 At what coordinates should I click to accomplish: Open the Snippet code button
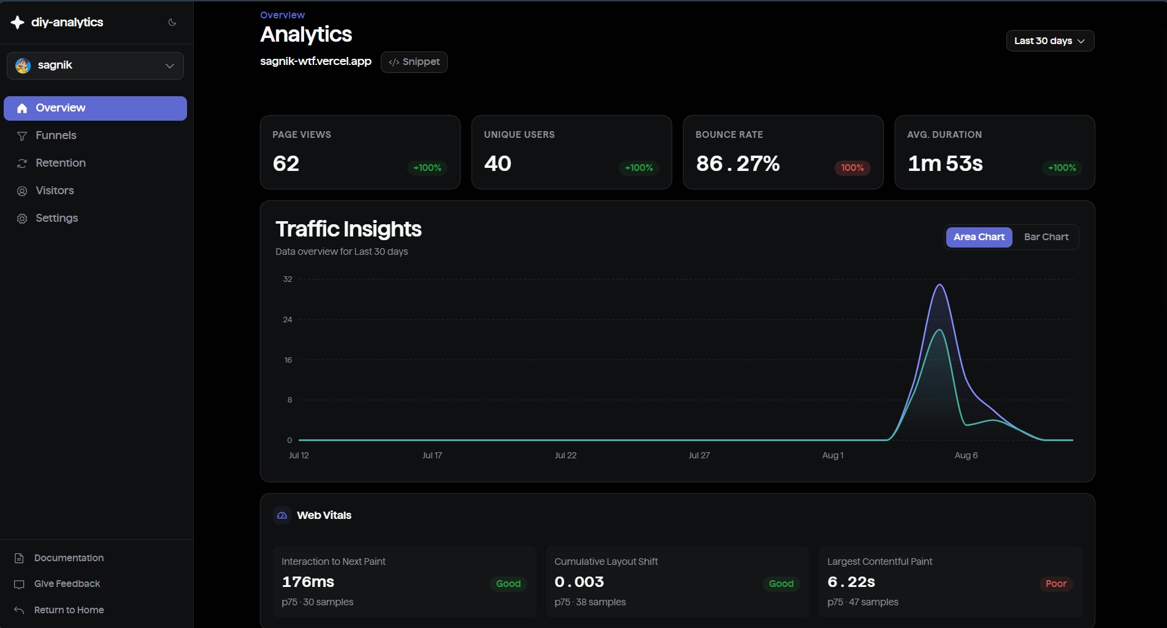click(x=414, y=62)
